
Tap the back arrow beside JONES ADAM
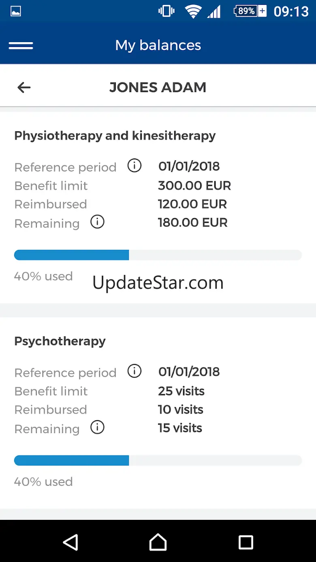(24, 87)
